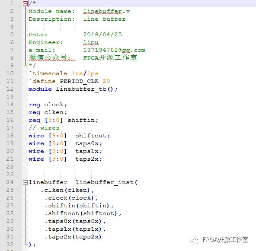The width and height of the screenshot is (256, 251).
Task: Select line number 12 in the gutter
Action: click(x=10, y=89)
